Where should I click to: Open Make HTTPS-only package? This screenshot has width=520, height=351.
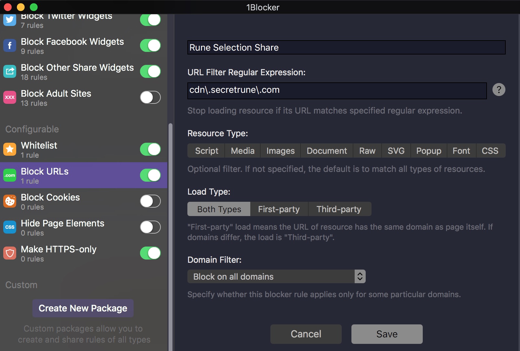point(84,253)
